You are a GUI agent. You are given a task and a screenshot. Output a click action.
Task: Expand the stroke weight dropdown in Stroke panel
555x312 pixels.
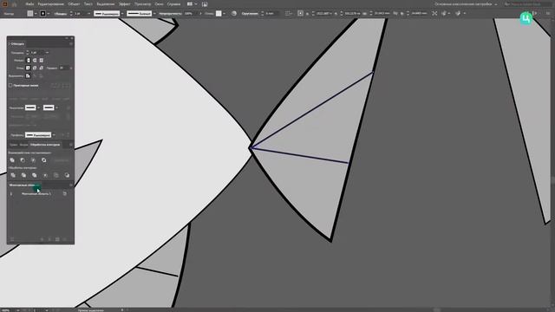pyautogui.click(x=47, y=53)
